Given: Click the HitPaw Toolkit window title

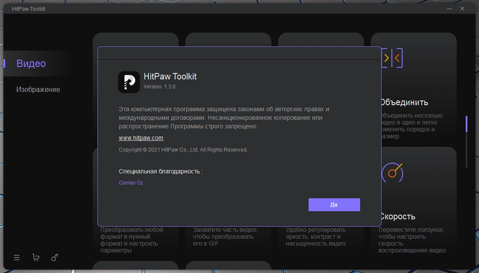Looking at the screenshot, I should point(28,9).
